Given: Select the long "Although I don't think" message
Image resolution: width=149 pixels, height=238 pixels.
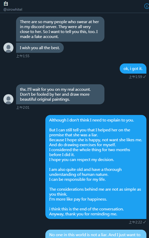Looking at the screenshot, I should (x=96, y=167).
